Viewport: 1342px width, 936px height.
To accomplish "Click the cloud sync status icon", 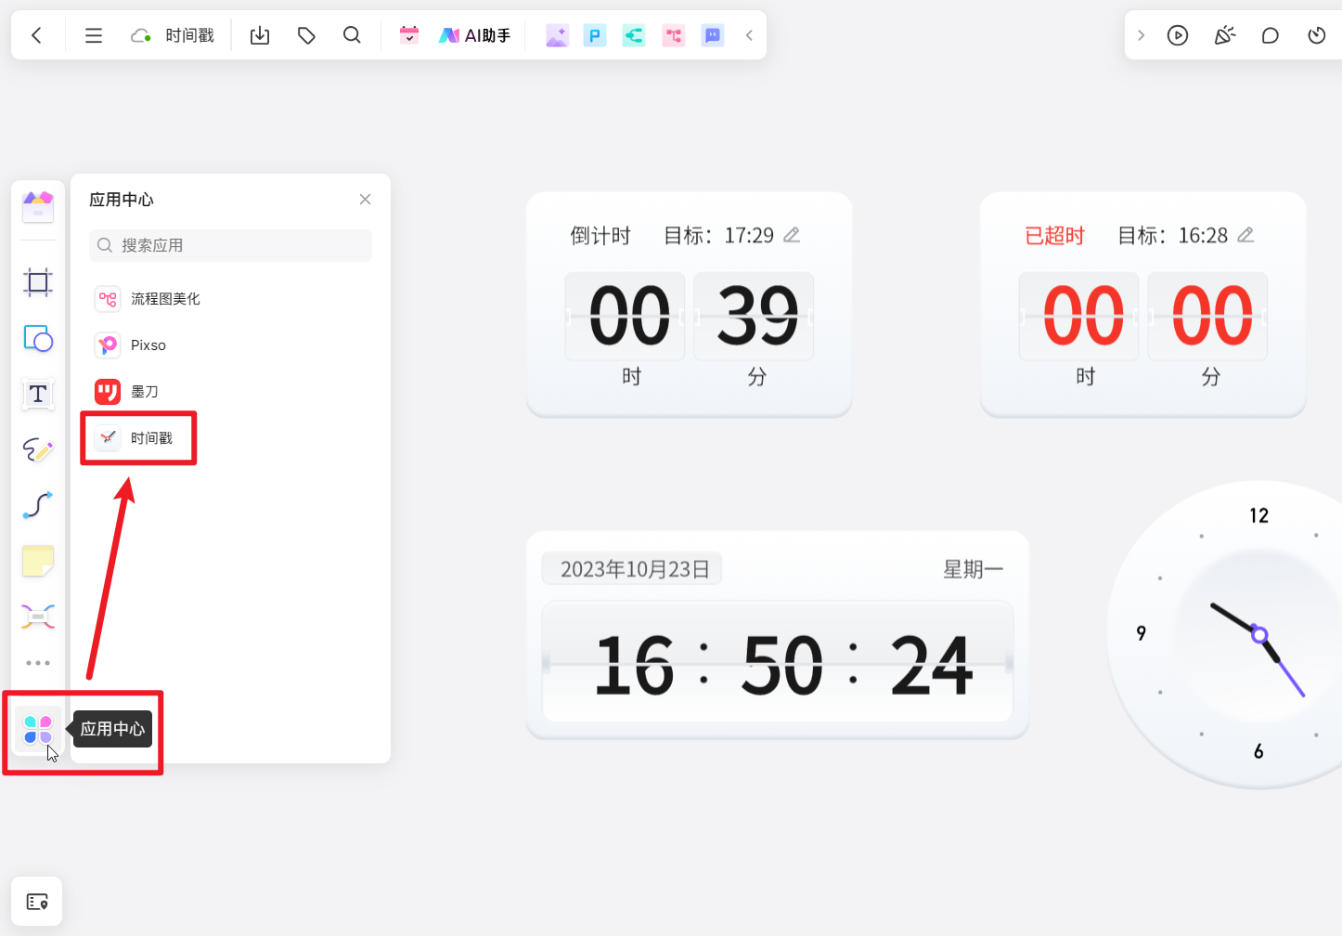I will (141, 35).
